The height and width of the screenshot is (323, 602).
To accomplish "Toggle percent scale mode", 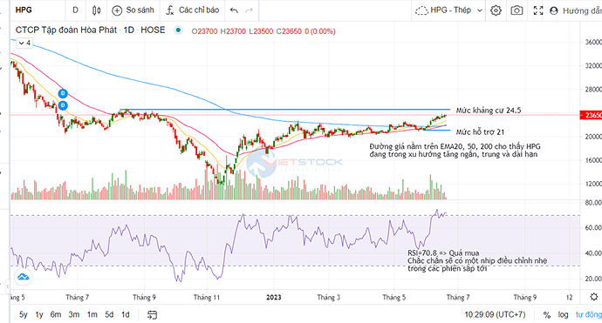I will [547, 315].
